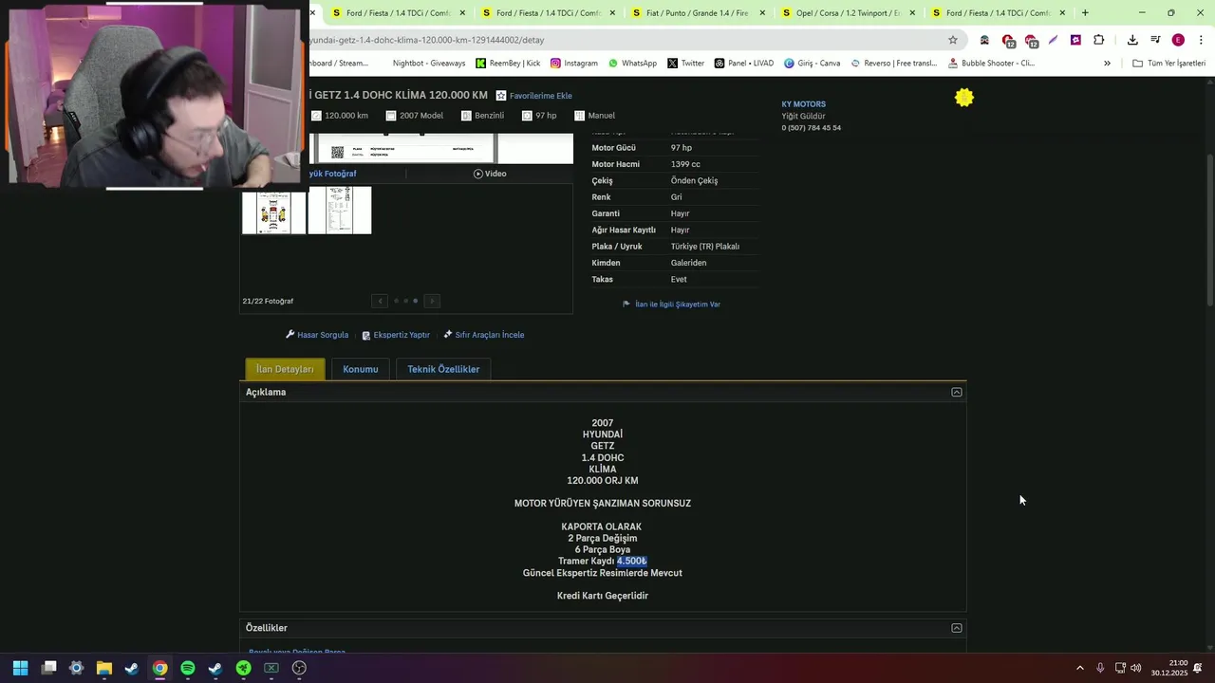Select the document thumbnail photo

coord(340,211)
